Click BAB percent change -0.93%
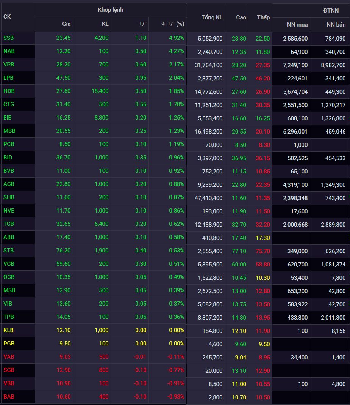350x405 pixels. click(x=176, y=397)
